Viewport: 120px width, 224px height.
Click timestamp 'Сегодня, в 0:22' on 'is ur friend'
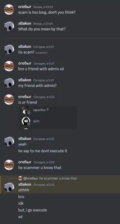44,97
